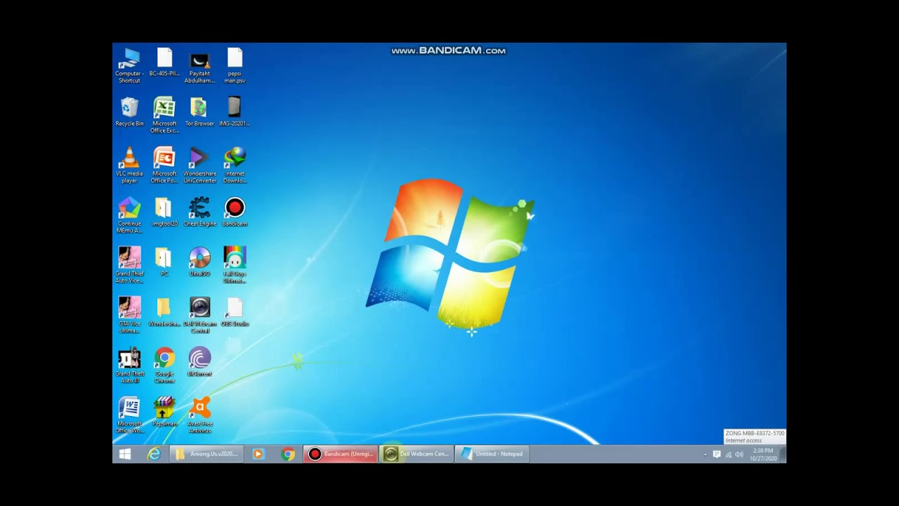Open the network signal tray icon

click(728, 455)
